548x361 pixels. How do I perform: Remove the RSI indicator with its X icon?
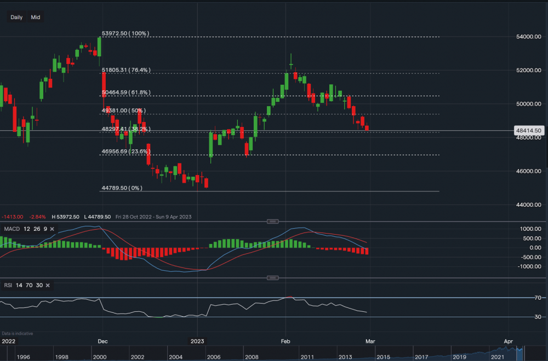click(48, 286)
